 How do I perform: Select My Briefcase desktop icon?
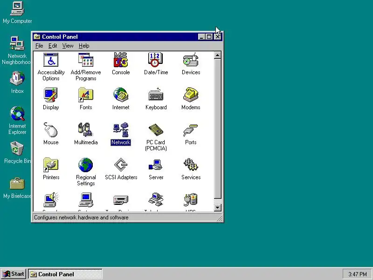[17, 188]
